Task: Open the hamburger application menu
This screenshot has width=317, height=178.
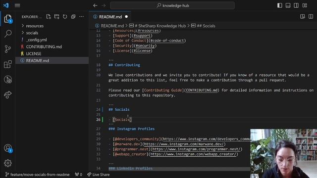Action: (17, 5)
